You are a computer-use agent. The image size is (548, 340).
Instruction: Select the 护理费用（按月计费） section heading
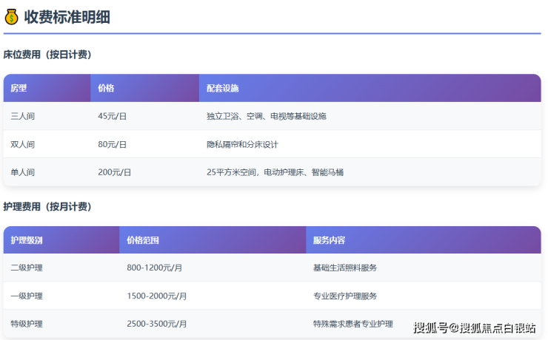(x=47, y=206)
